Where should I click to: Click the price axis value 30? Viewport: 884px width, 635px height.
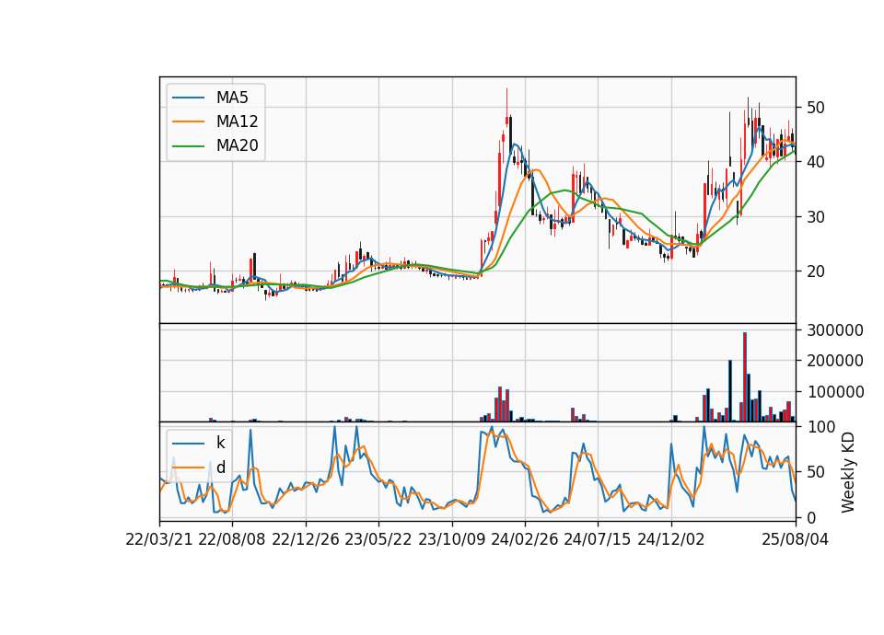tap(816, 217)
